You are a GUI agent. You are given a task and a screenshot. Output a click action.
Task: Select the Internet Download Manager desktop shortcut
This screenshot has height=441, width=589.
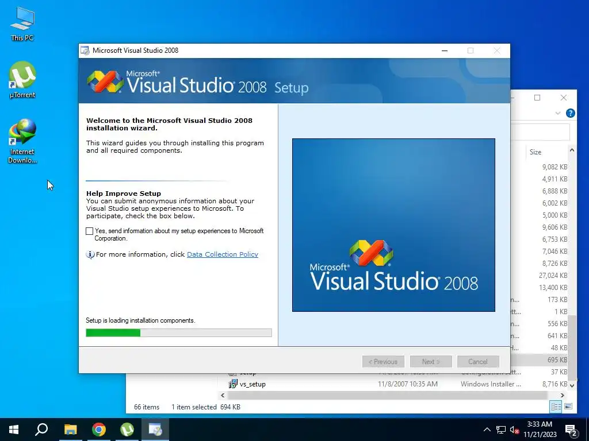22,141
